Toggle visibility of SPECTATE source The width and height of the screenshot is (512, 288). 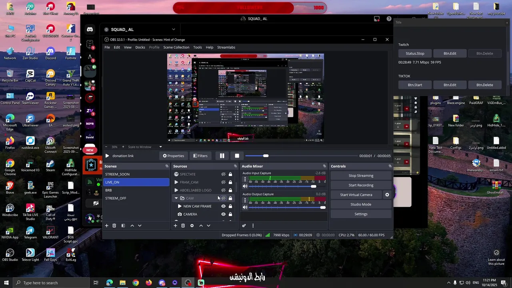pyautogui.click(x=224, y=174)
